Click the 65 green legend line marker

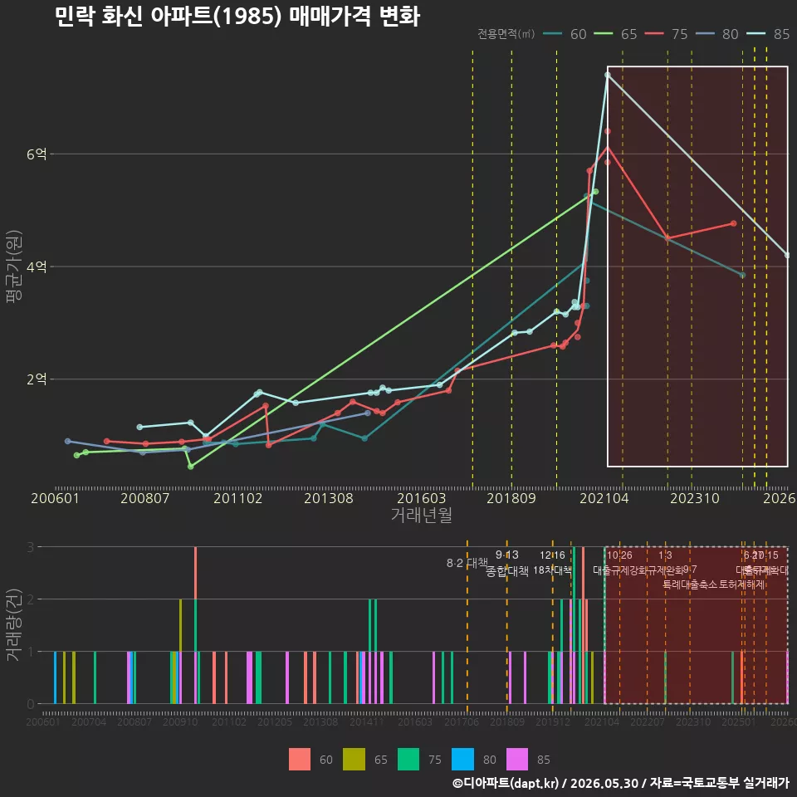(604, 34)
